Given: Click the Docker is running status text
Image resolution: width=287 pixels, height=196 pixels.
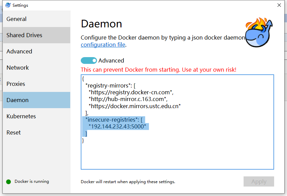Looking at the screenshot, I should [x=32, y=181].
